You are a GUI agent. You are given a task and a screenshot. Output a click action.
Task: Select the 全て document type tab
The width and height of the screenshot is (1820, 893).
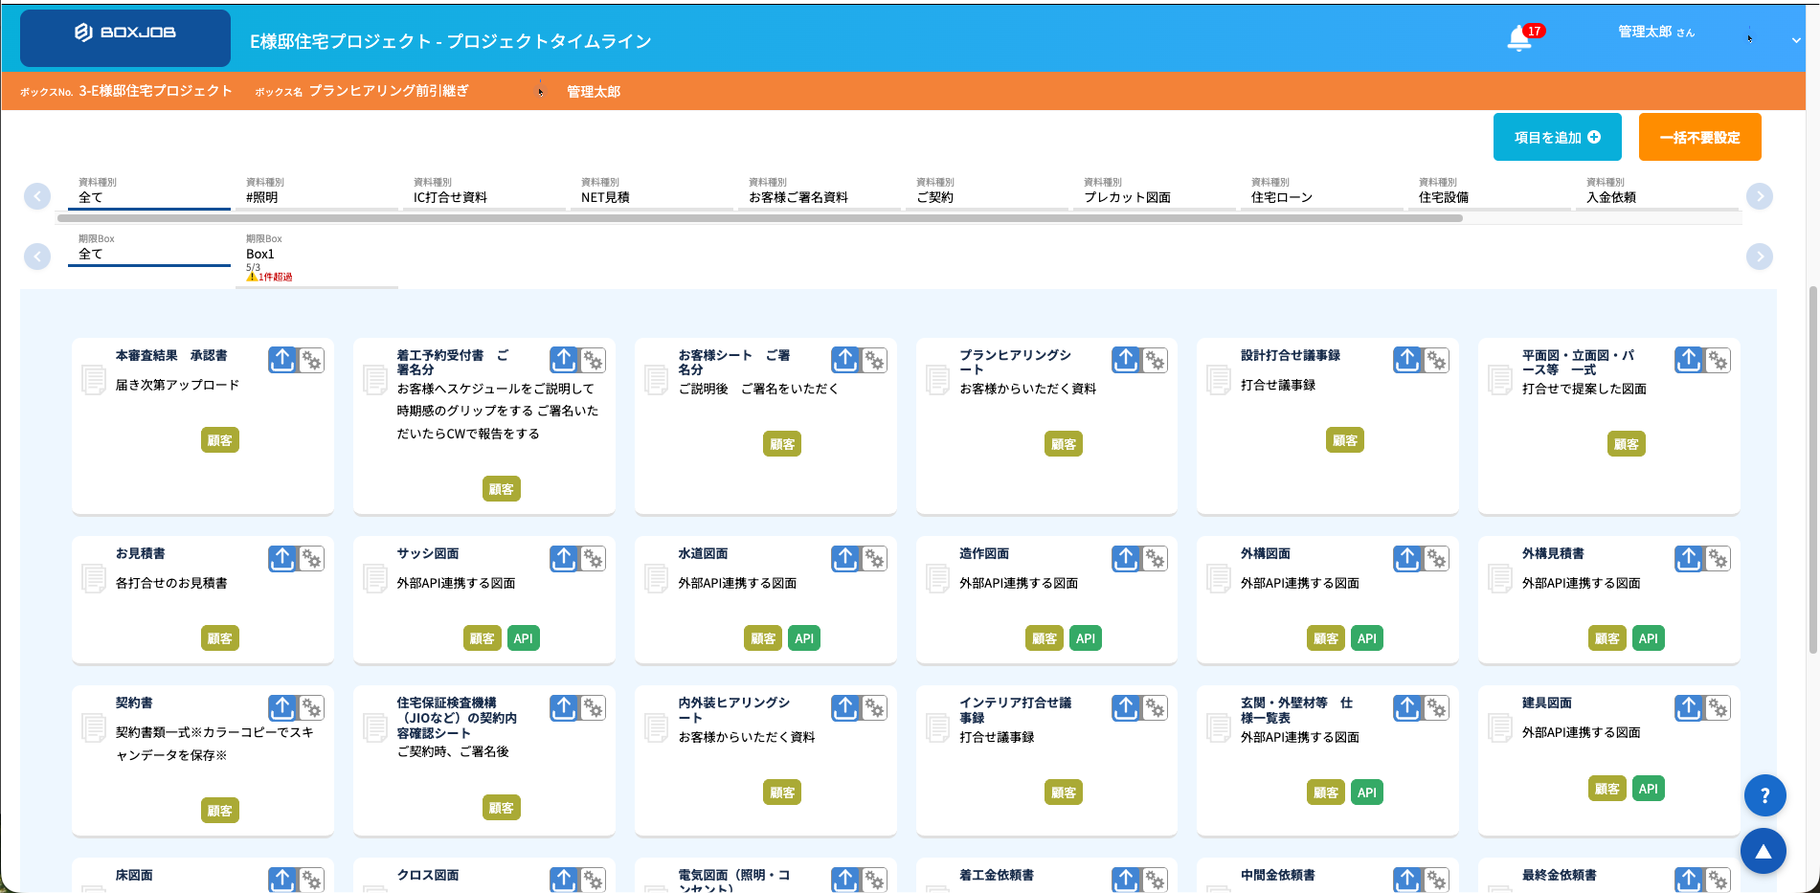(149, 191)
